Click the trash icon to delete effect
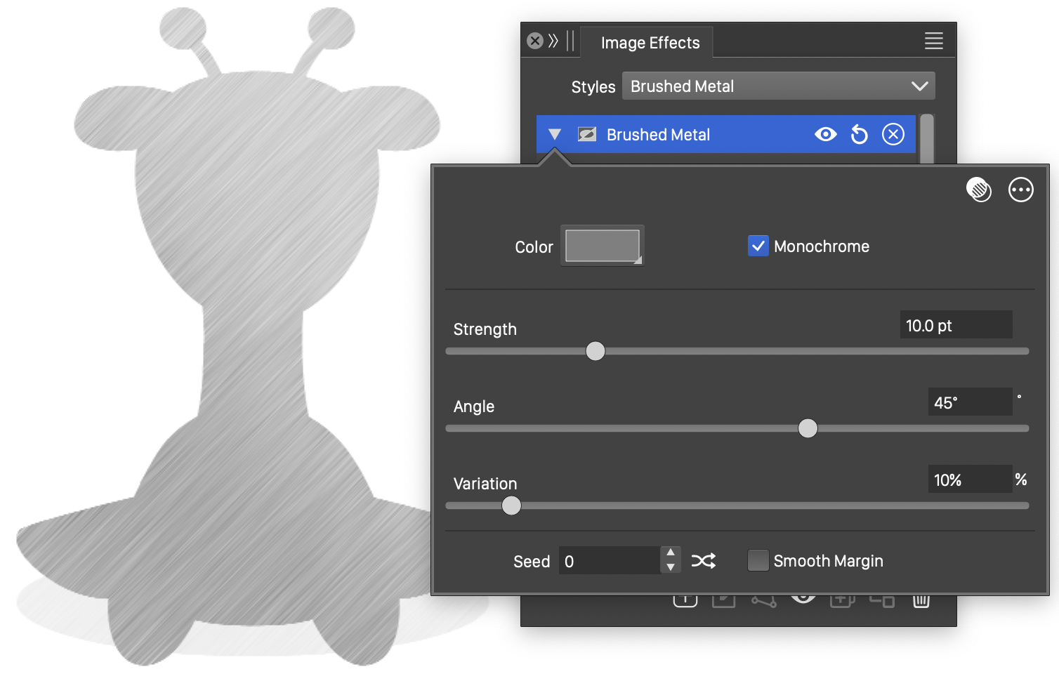This screenshot has width=1059, height=674. 921,601
